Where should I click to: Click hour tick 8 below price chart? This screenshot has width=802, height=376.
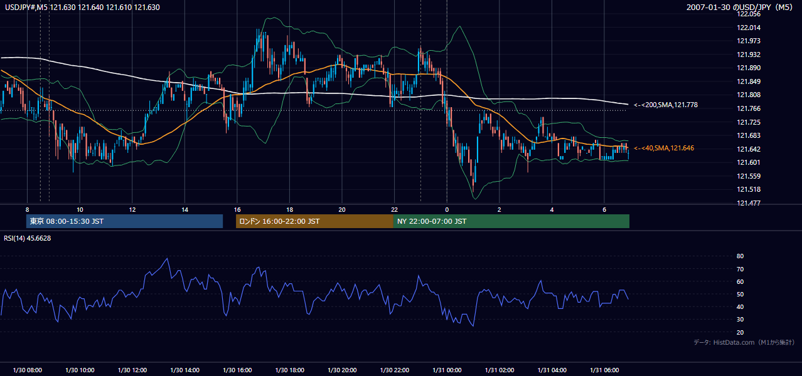click(27, 209)
